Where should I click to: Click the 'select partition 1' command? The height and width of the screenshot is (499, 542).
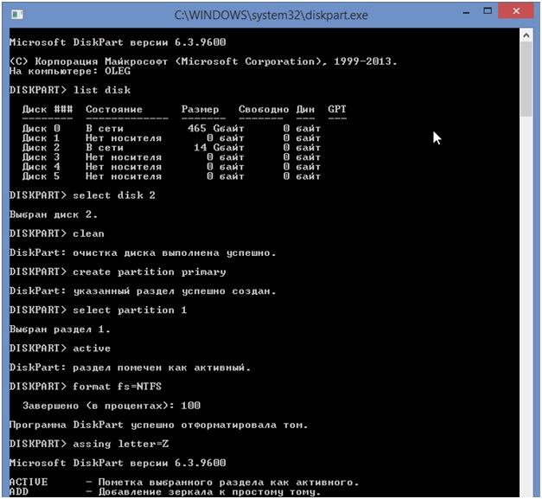point(98,310)
